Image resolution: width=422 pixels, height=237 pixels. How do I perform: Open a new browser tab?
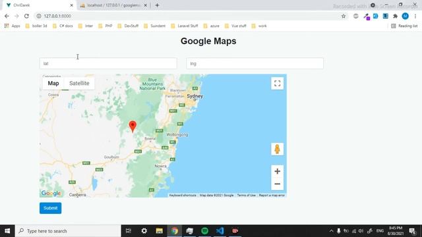coord(157,5)
